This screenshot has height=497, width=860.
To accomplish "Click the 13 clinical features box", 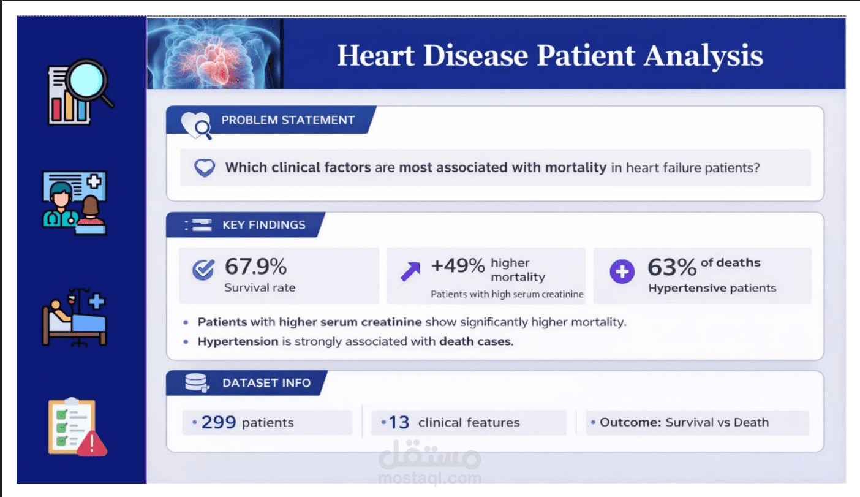I will tap(469, 423).
